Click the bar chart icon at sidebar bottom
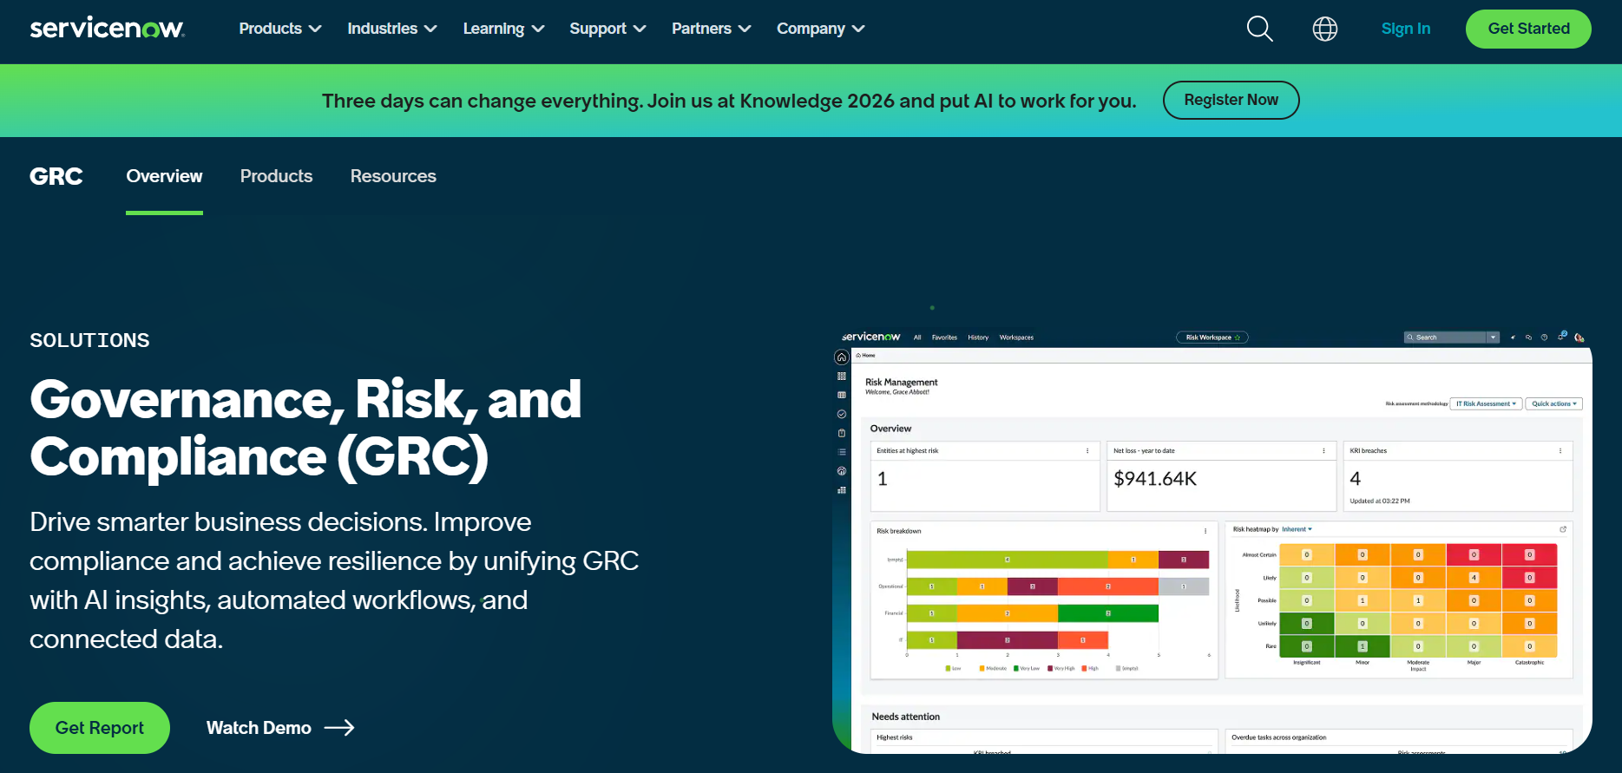 tap(841, 490)
